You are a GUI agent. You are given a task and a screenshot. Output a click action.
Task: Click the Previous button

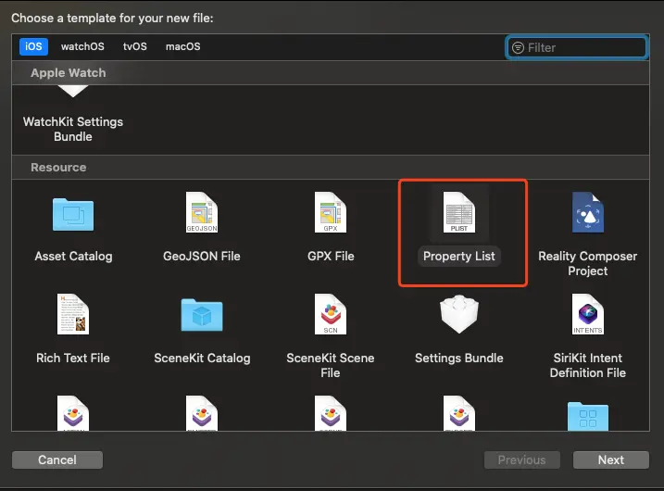click(x=521, y=460)
